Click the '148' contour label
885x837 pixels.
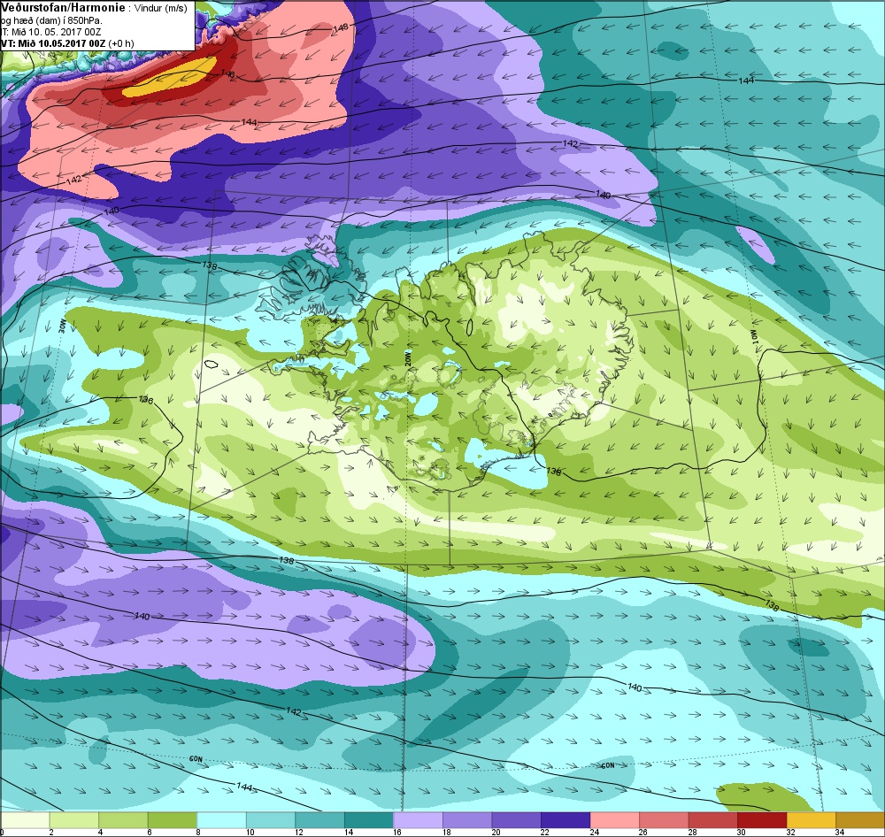[x=341, y=27]
